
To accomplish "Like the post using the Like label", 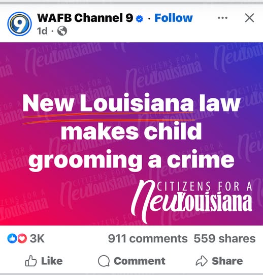I will (x=52, y=261).
